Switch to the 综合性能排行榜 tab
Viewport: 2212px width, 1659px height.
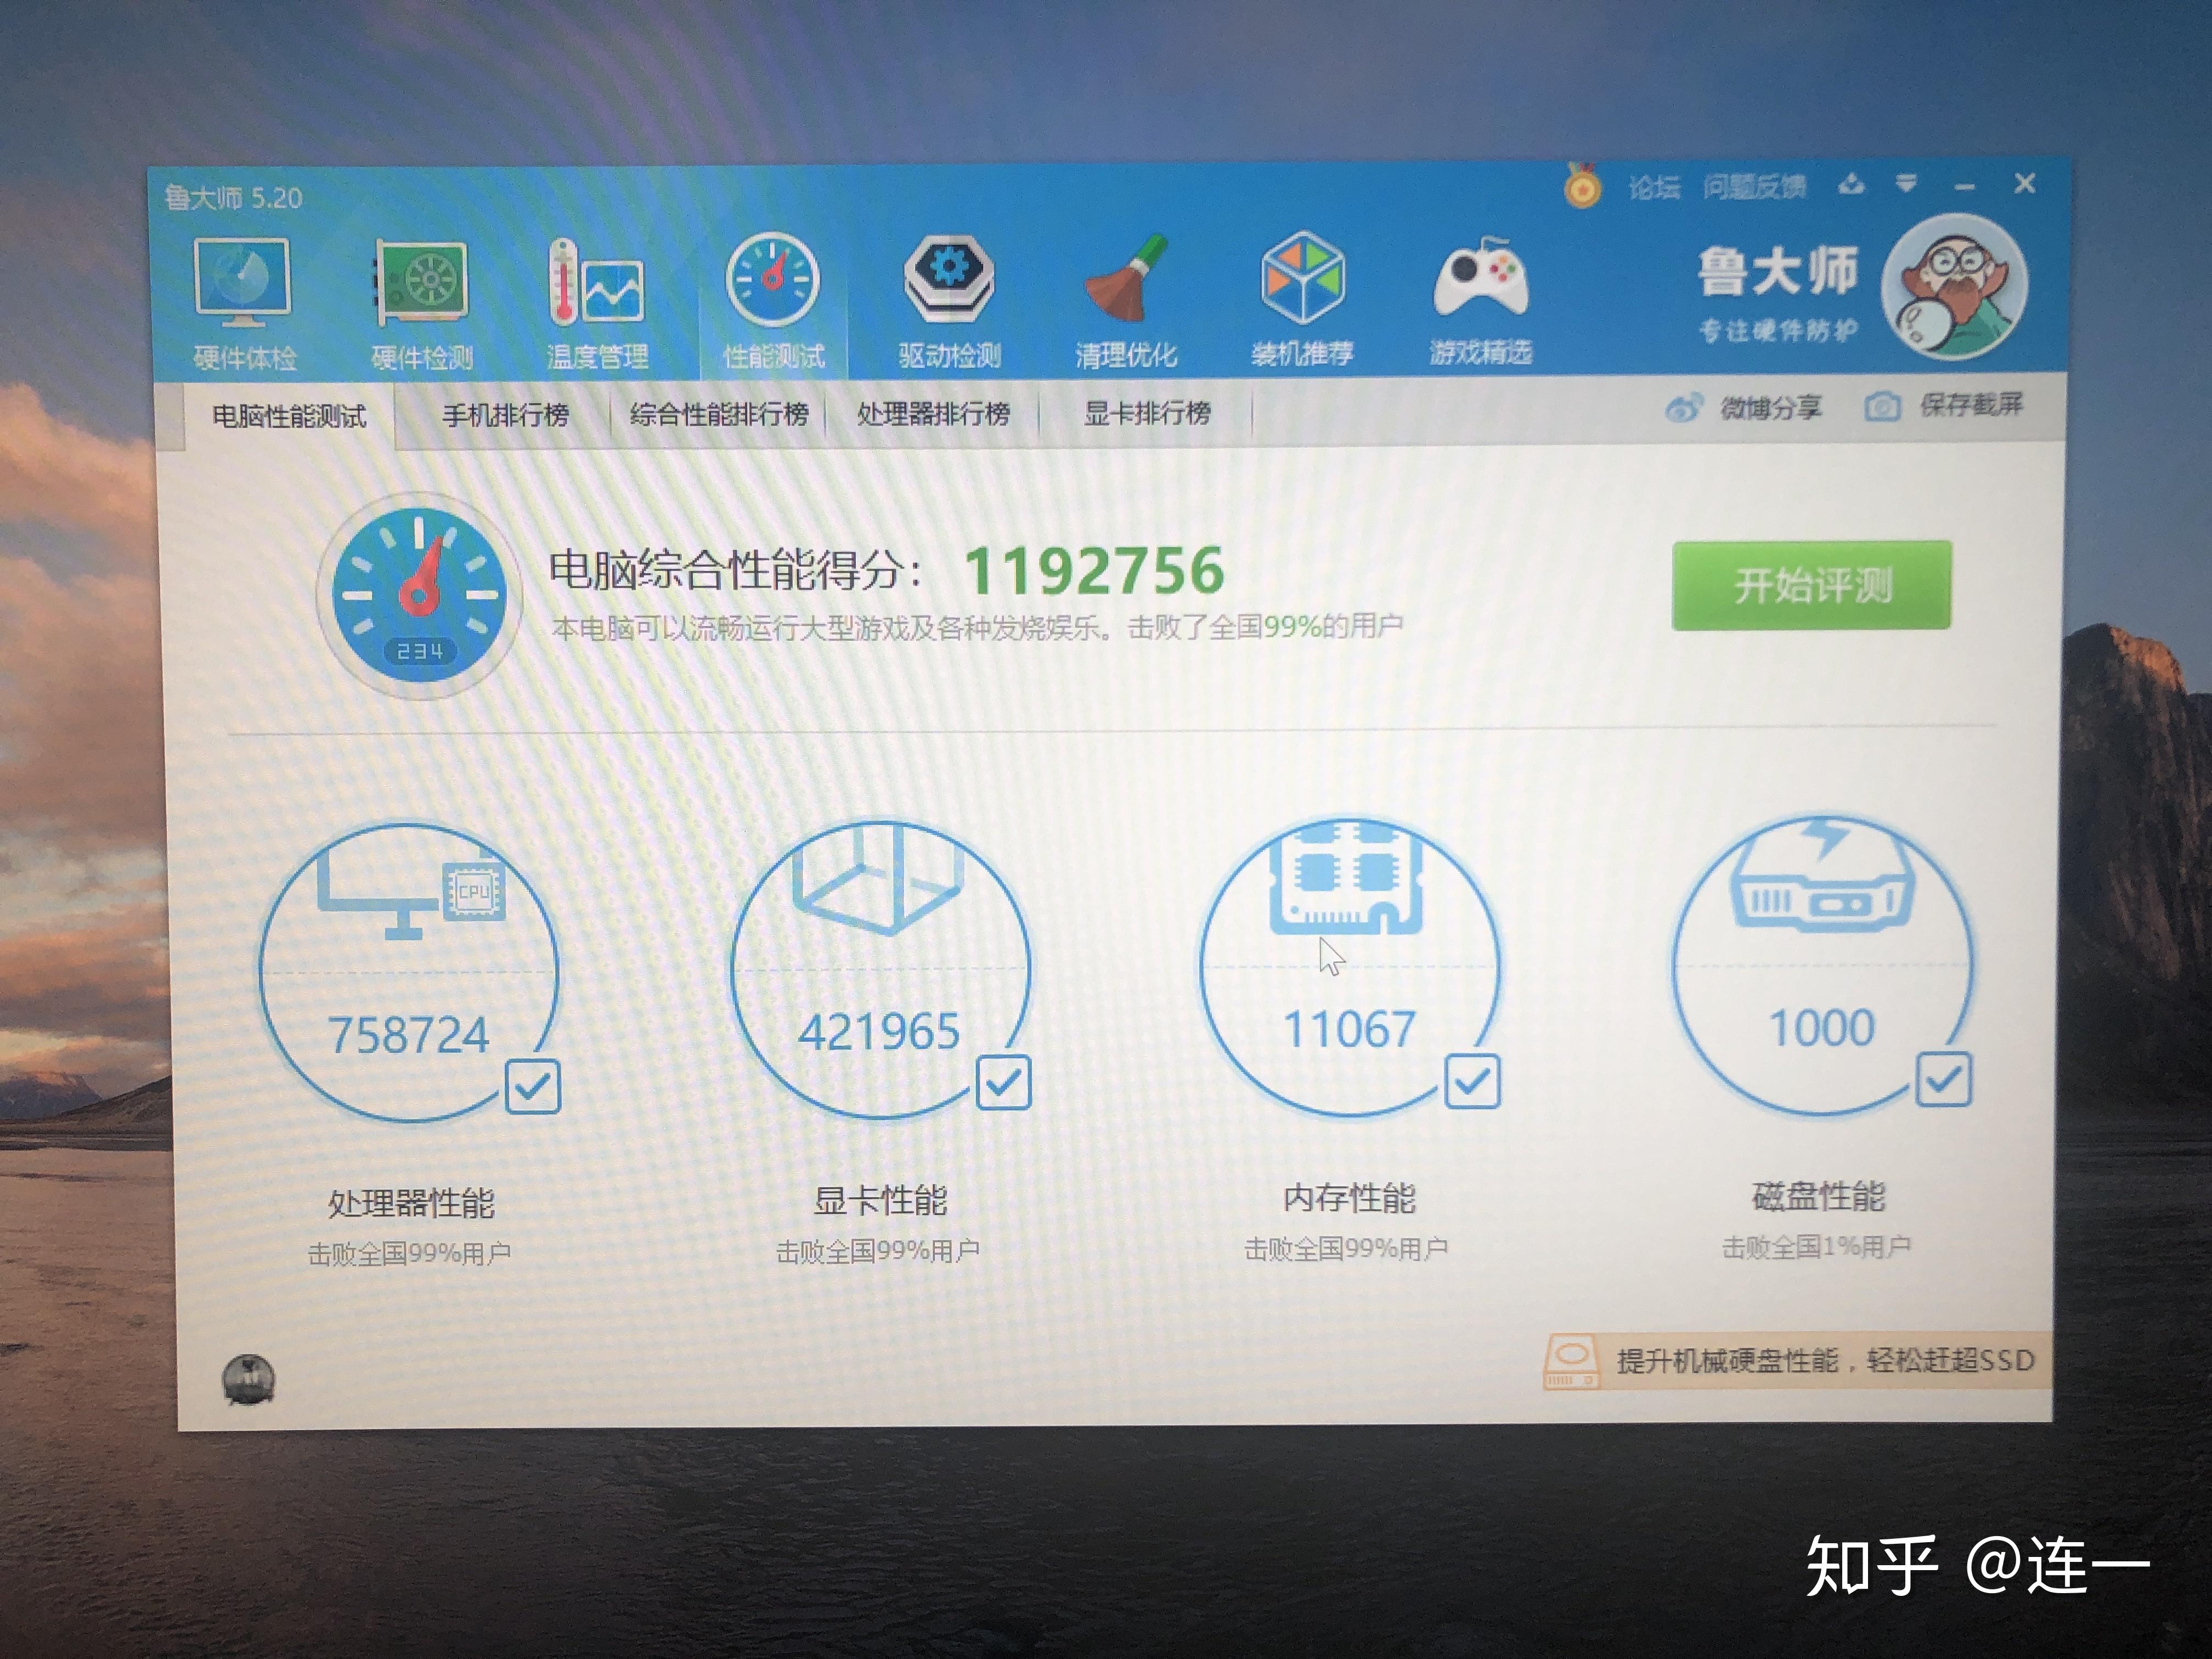(x=718, y=413)
